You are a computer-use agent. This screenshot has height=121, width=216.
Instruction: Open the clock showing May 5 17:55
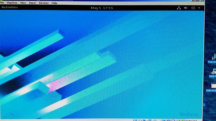pyautogui.click(x=102, y=8)
